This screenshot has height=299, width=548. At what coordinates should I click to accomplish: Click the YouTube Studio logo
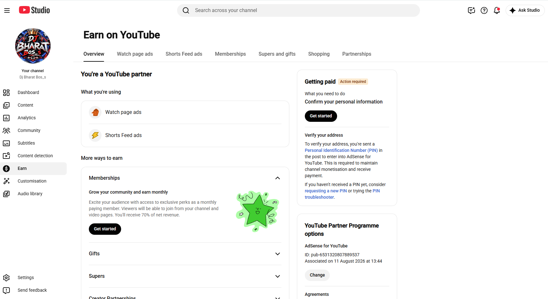[x=34, y=10]
